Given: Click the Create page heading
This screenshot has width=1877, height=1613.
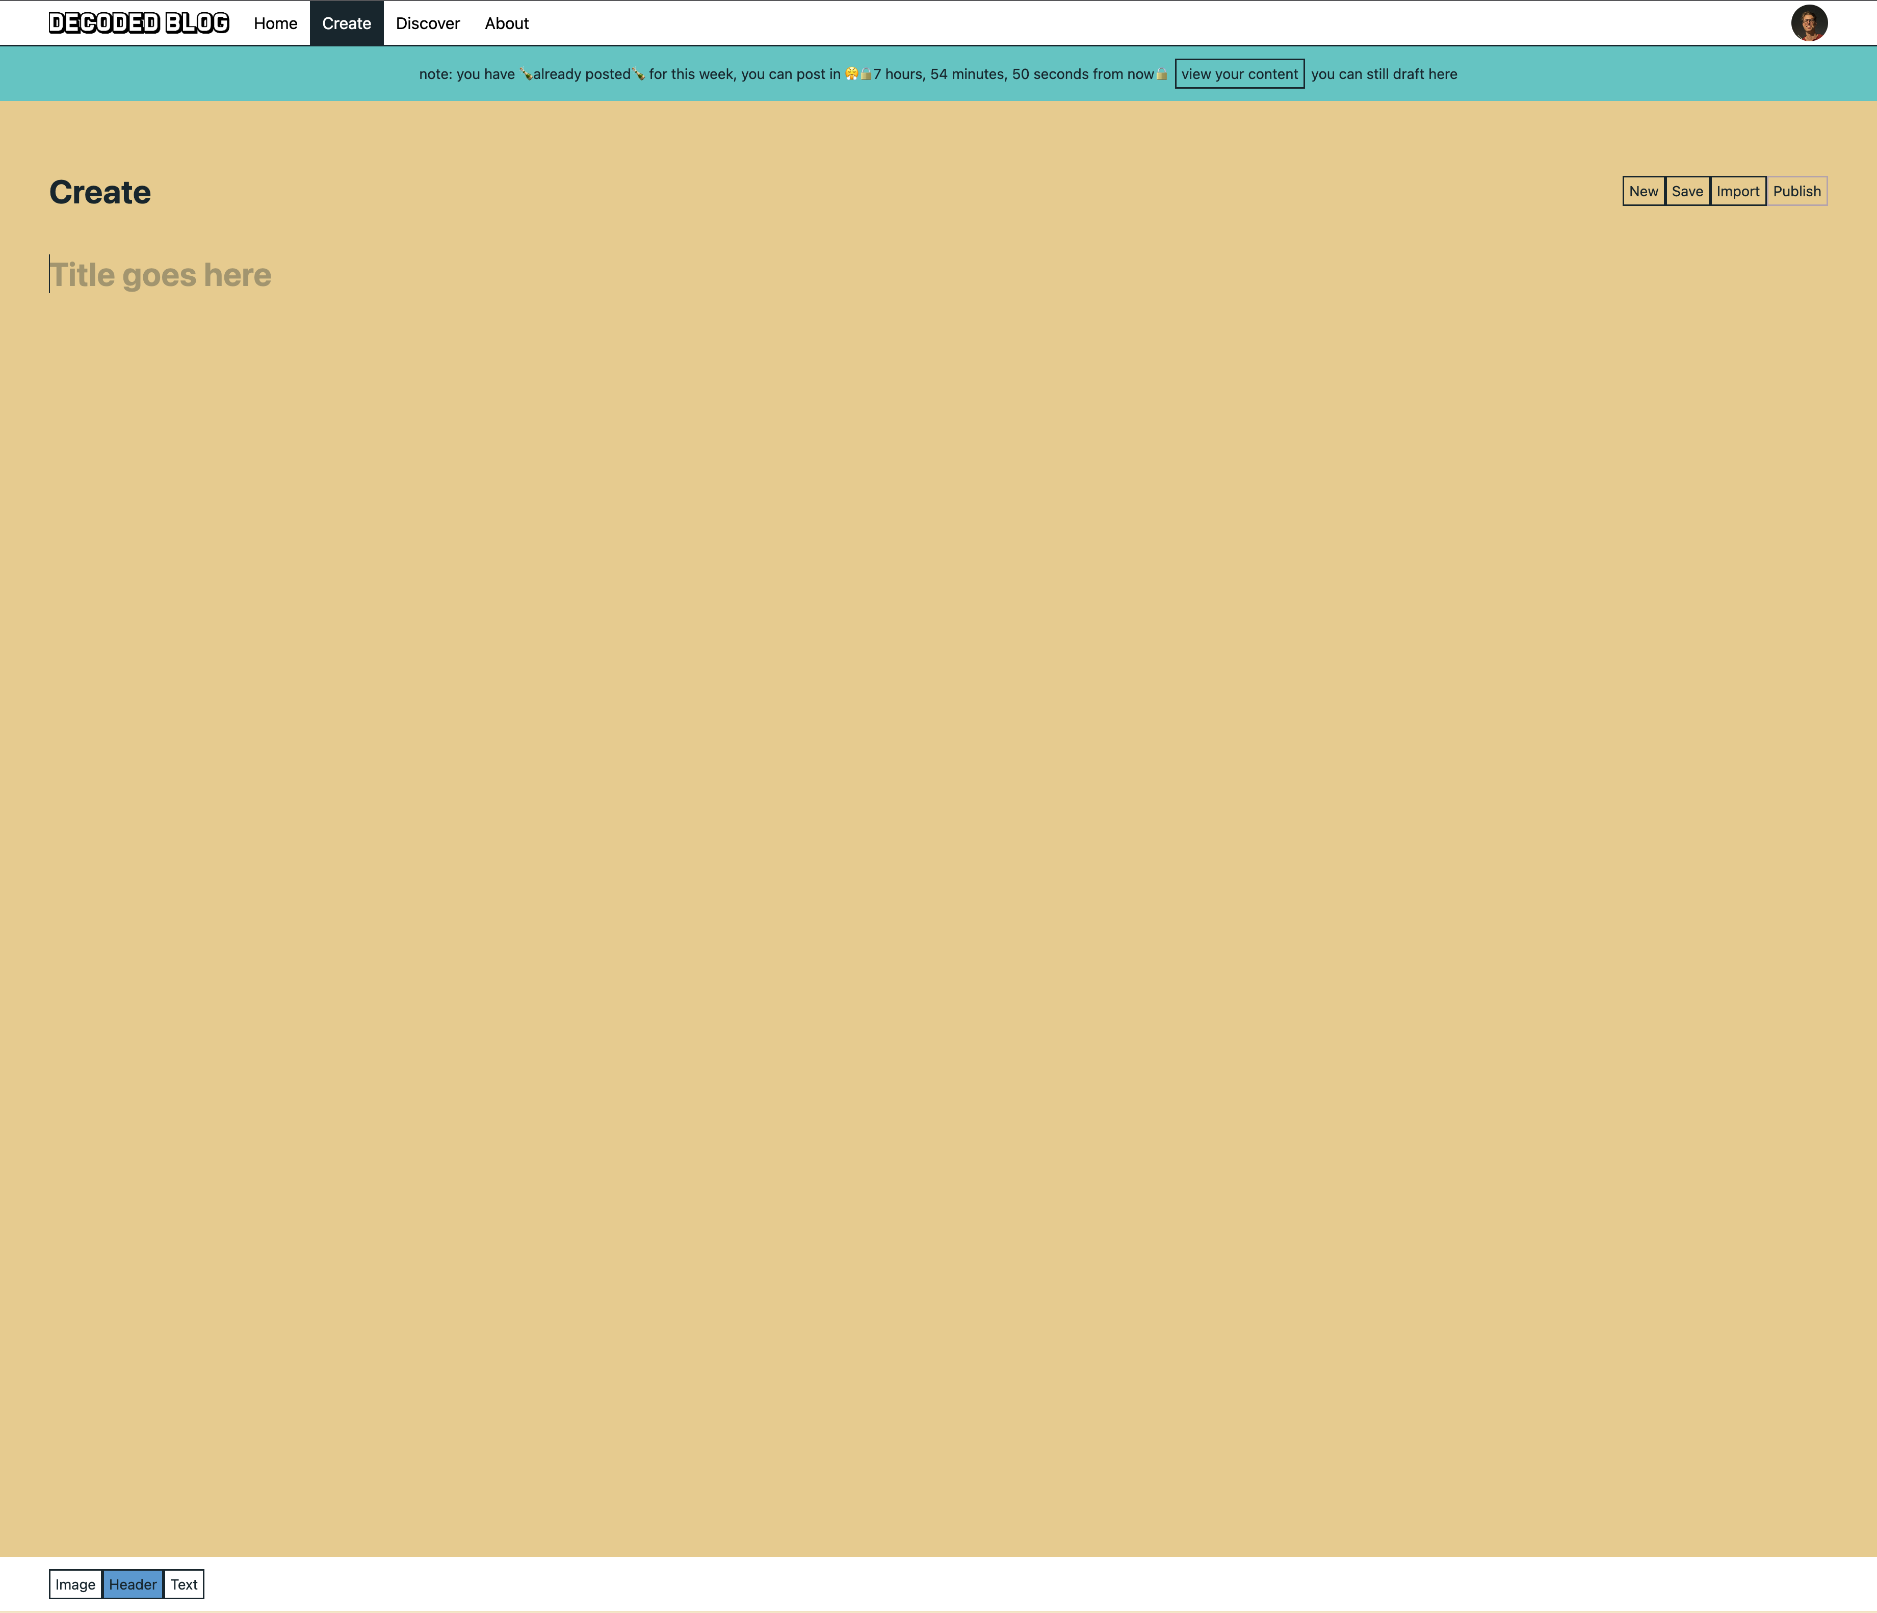Looking at the screenshot, I should point(100,191).
